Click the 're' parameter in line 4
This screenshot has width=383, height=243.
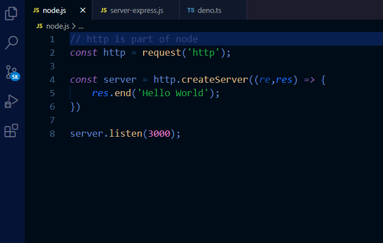pos(265,80)
